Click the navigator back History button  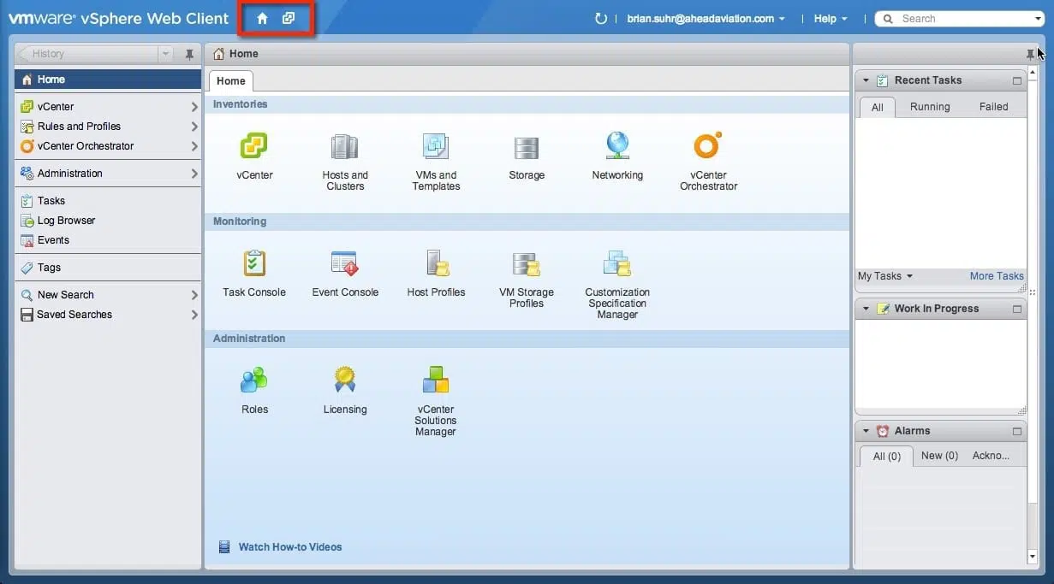coord(87,54)
